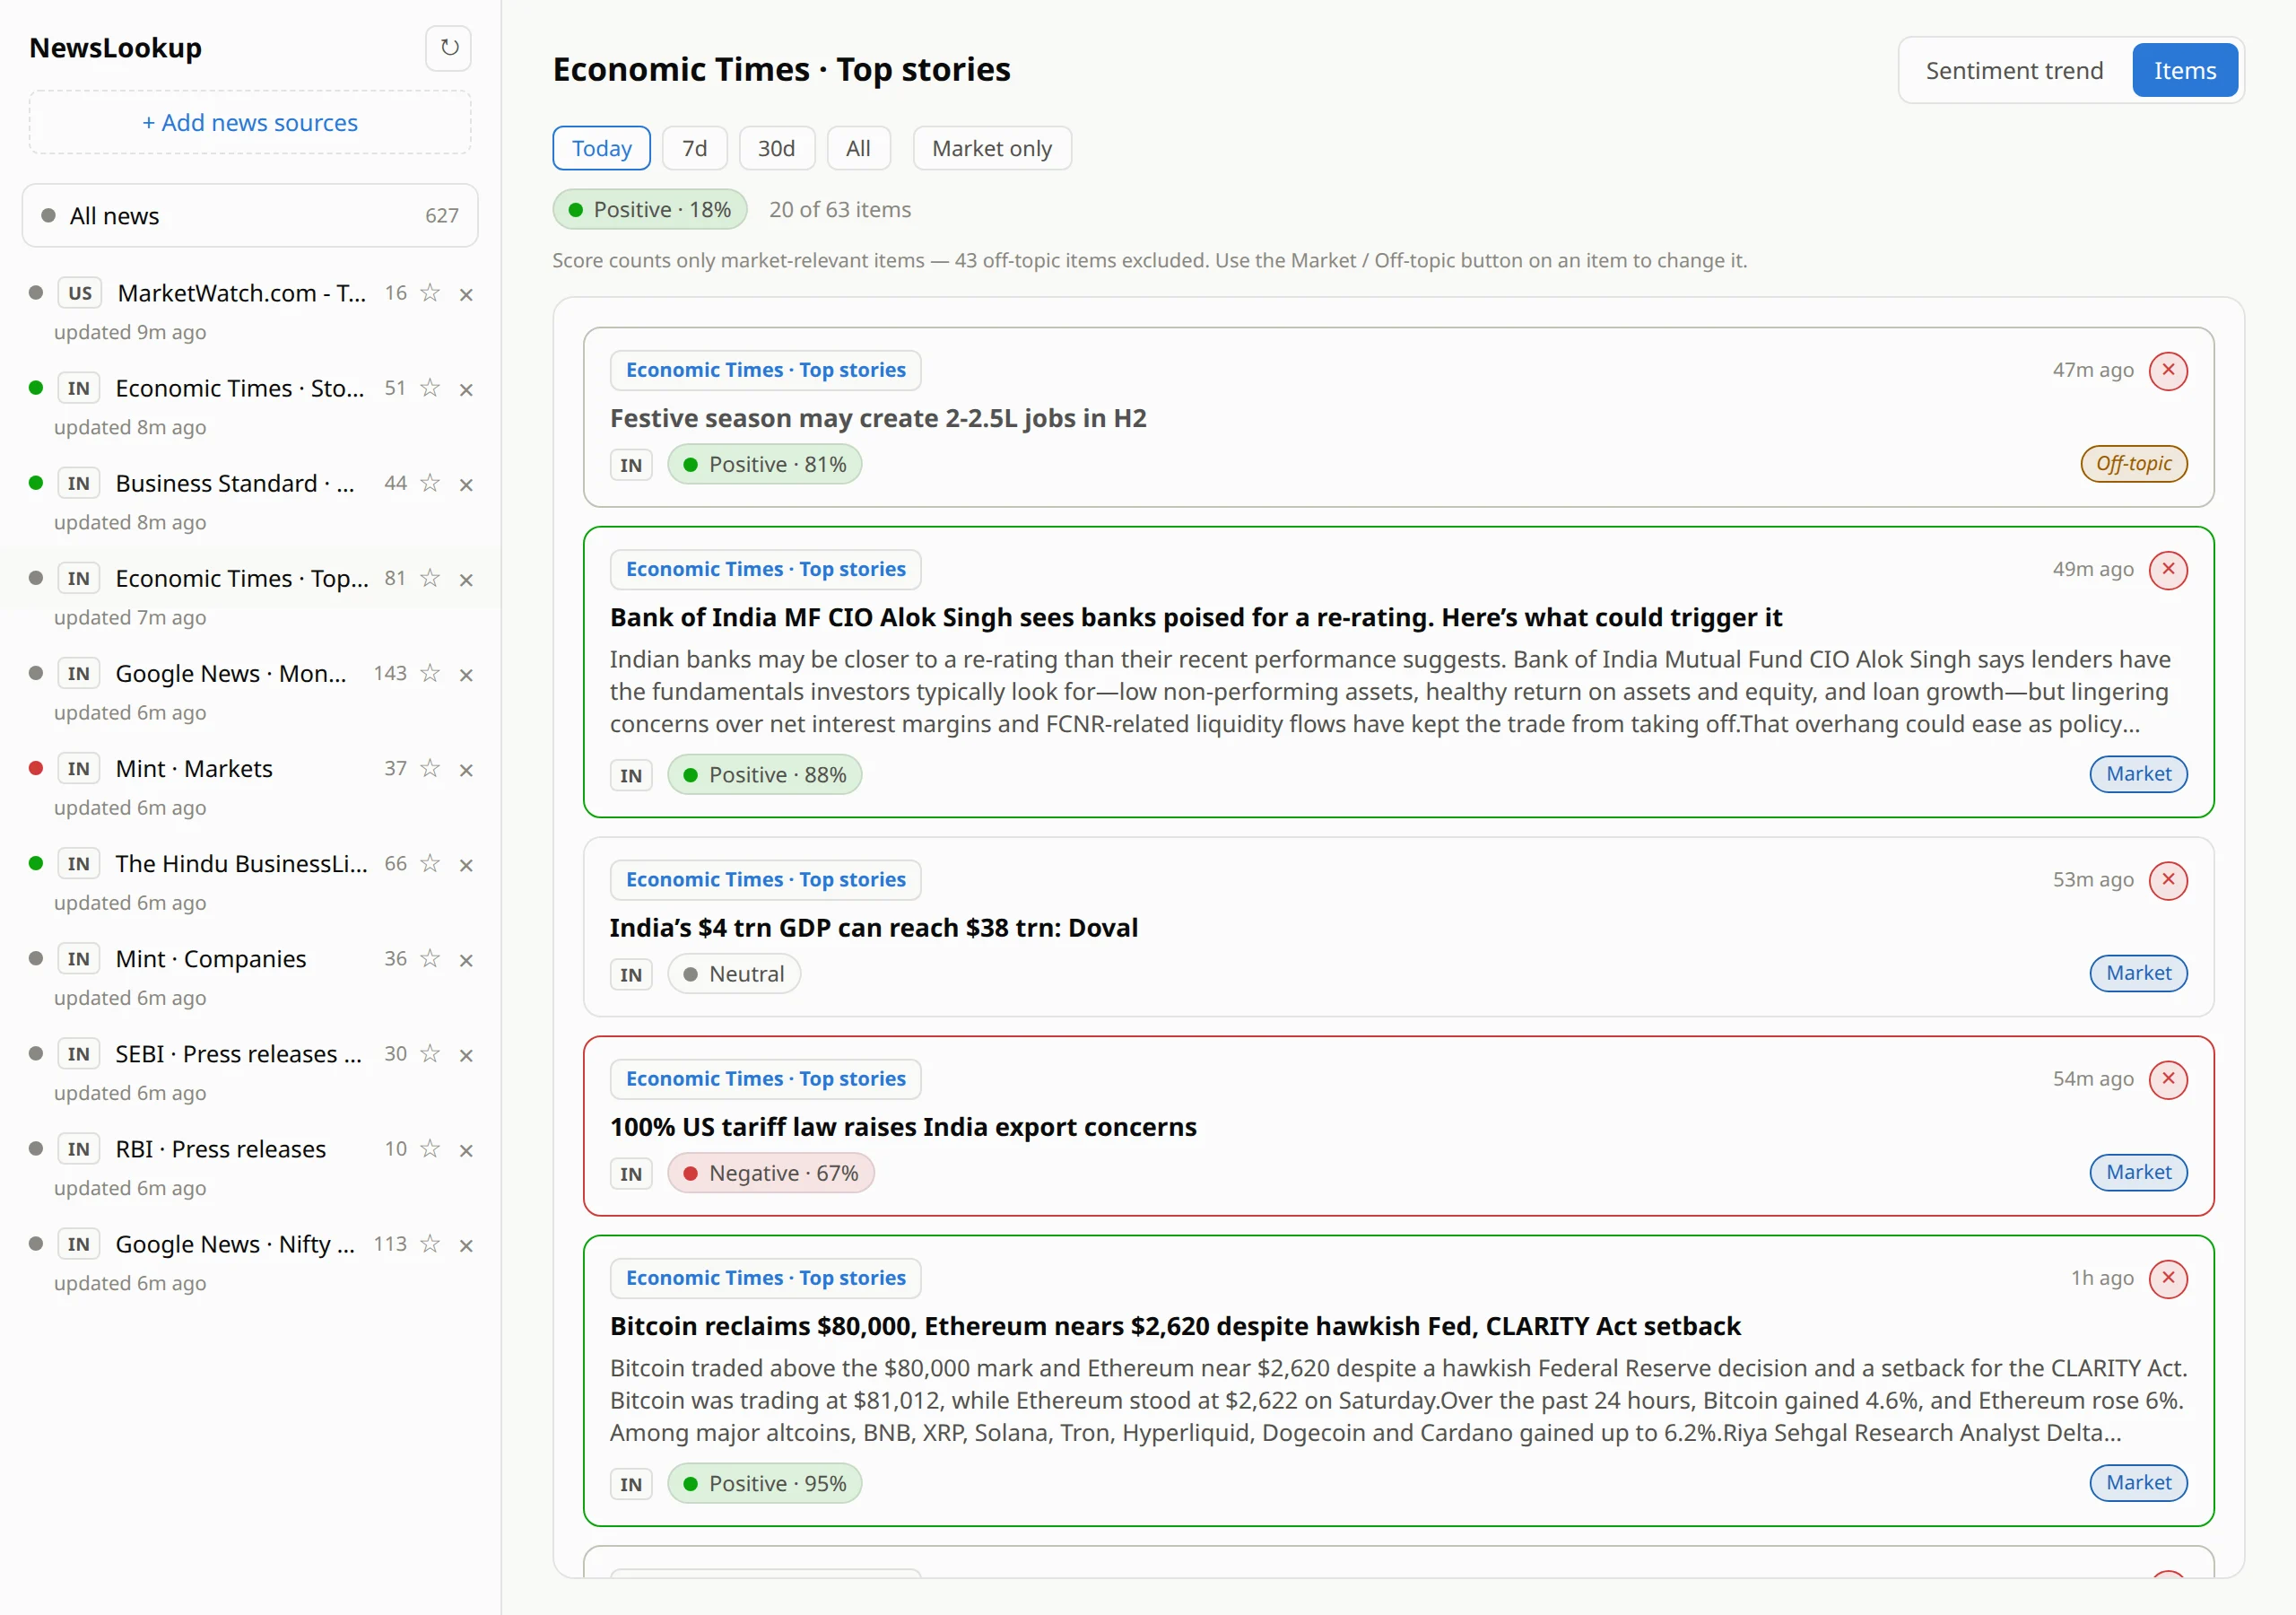Star the MarketWatch.com source
This screenshot has height=1615, width=2296.
[430, 292]
